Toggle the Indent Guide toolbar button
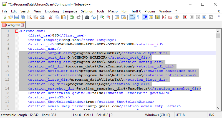The image size is (222, 118). pos(145,17)
